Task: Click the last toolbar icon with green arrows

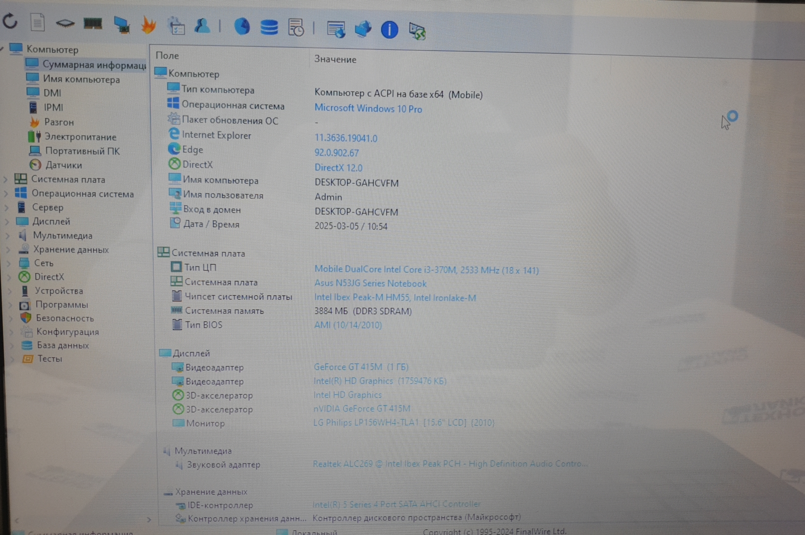Action: pyautogui.click(x=417, y=31)
